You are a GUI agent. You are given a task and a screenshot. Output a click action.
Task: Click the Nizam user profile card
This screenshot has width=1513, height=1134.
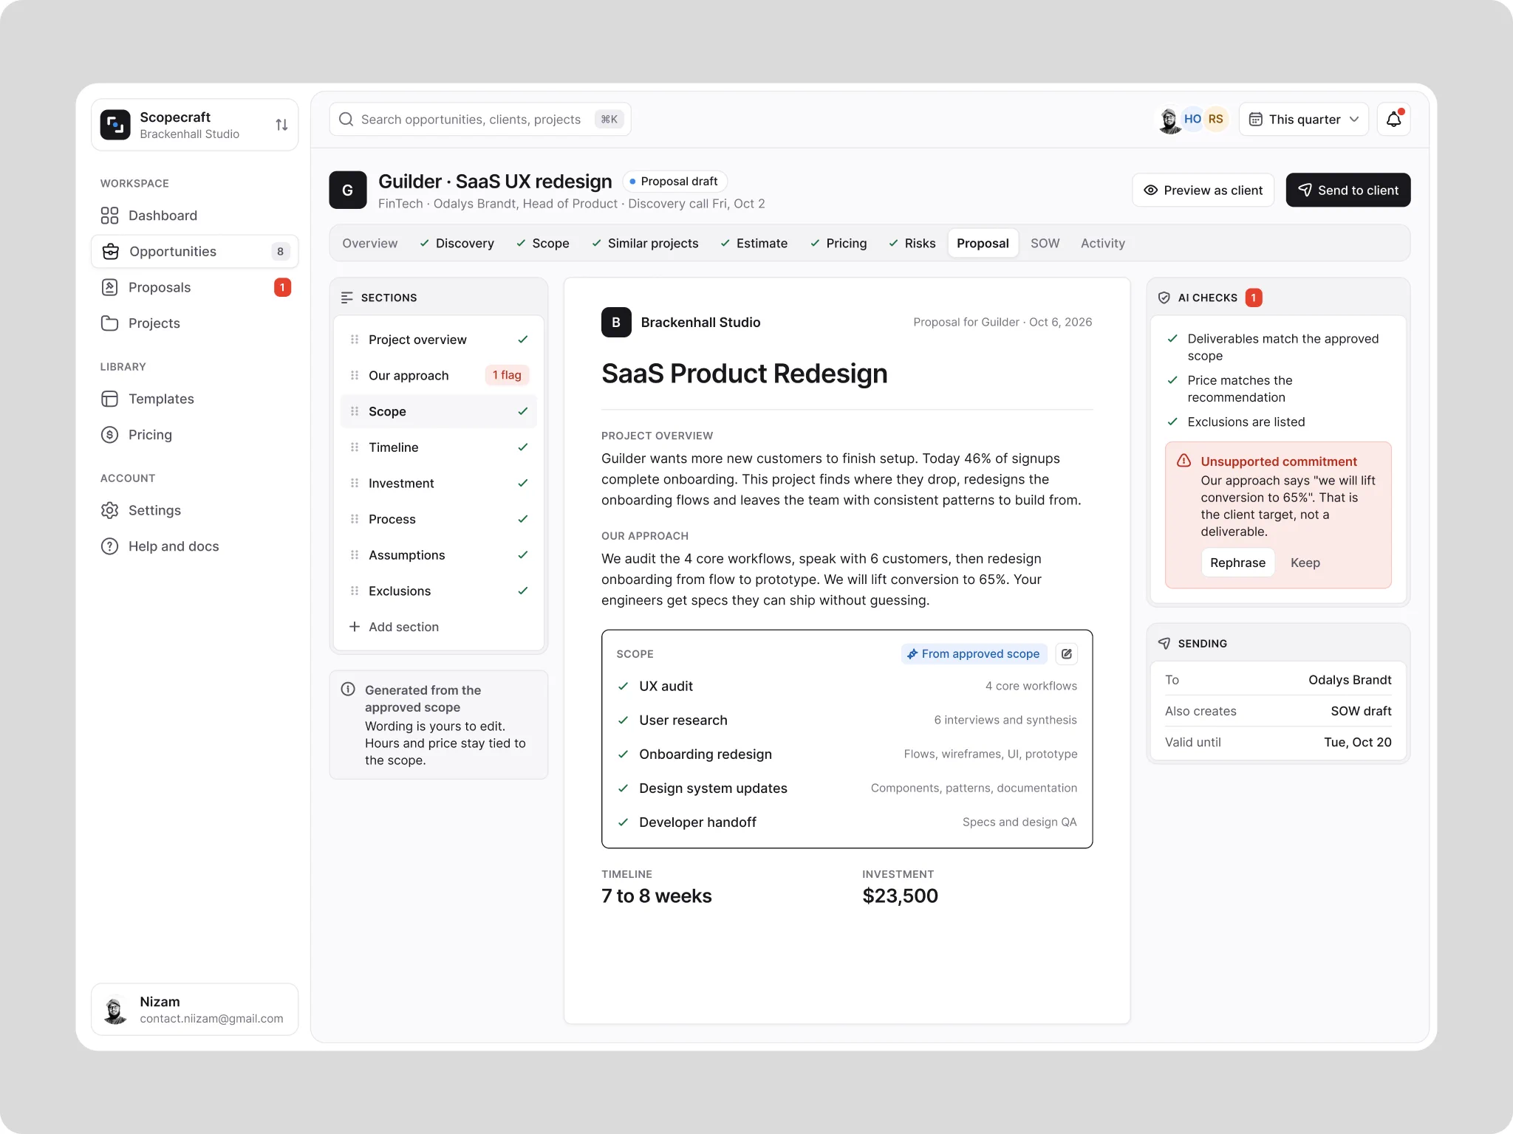195,1009
